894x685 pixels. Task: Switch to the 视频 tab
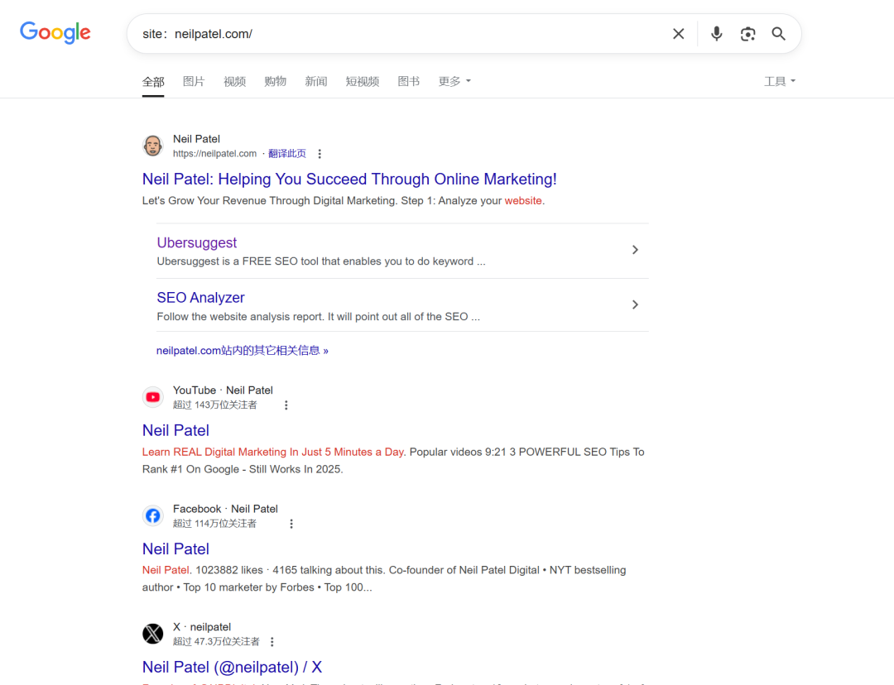tap(235, 82)
